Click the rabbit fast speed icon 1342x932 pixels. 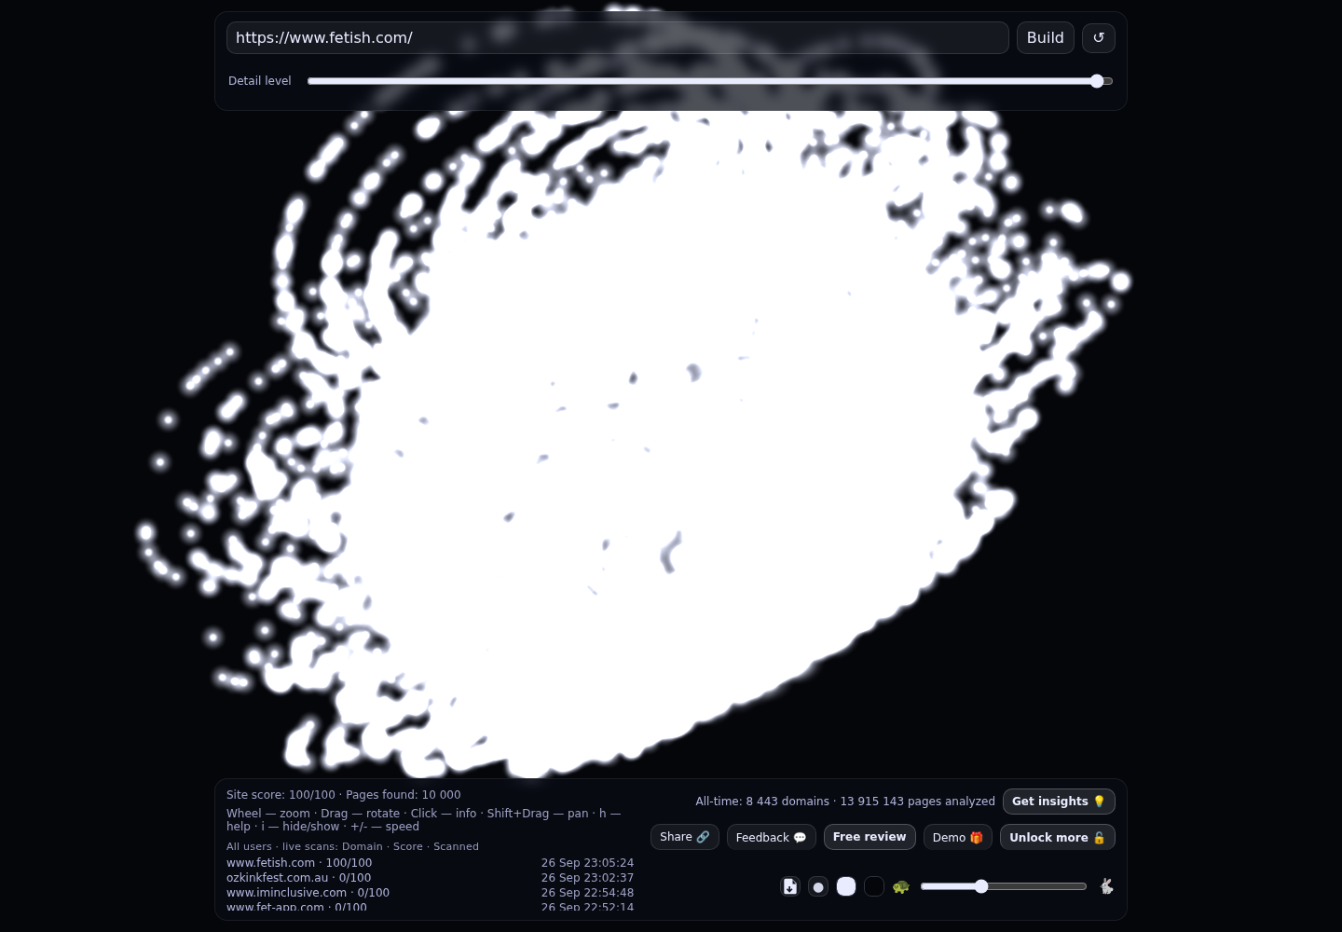[x=1106, y=886]
